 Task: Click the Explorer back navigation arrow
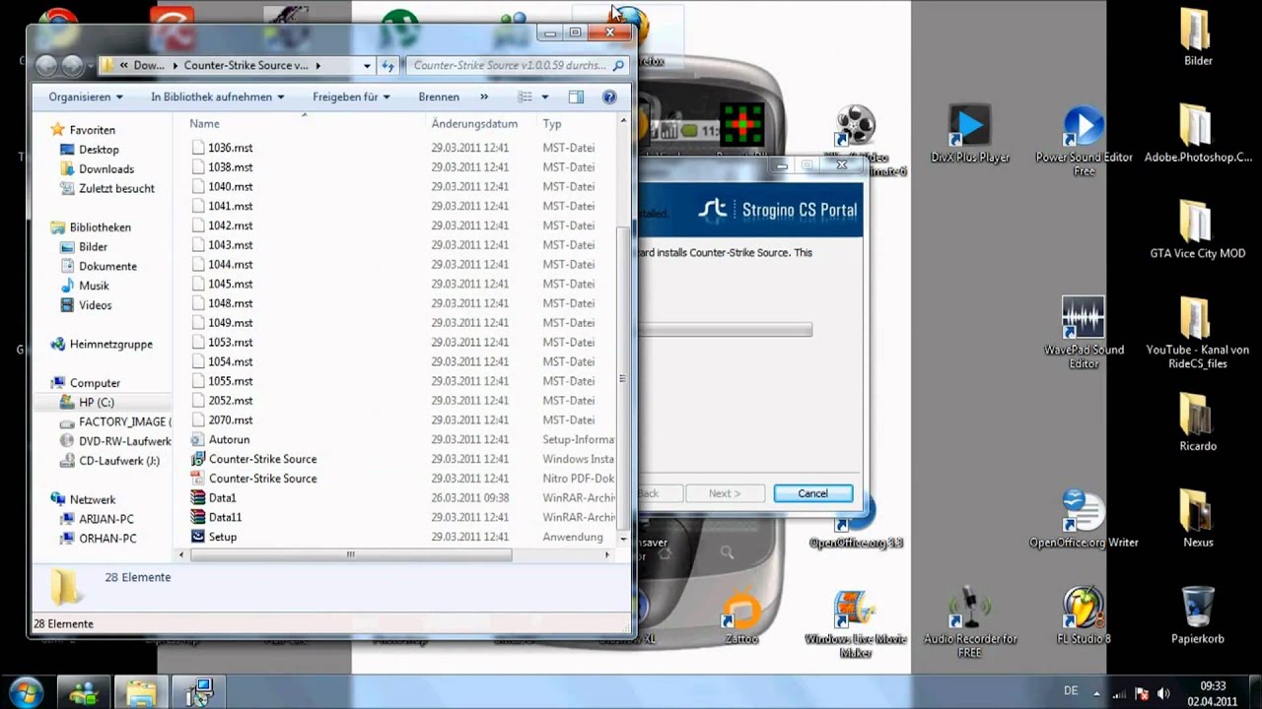45,66
